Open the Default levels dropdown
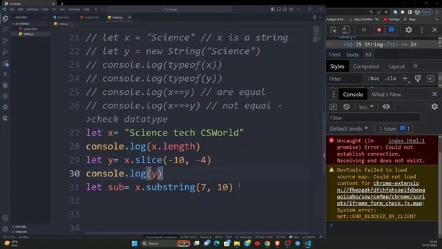This screenshot has height=249, width=442. pyautogui.click(x=348, y=129)
